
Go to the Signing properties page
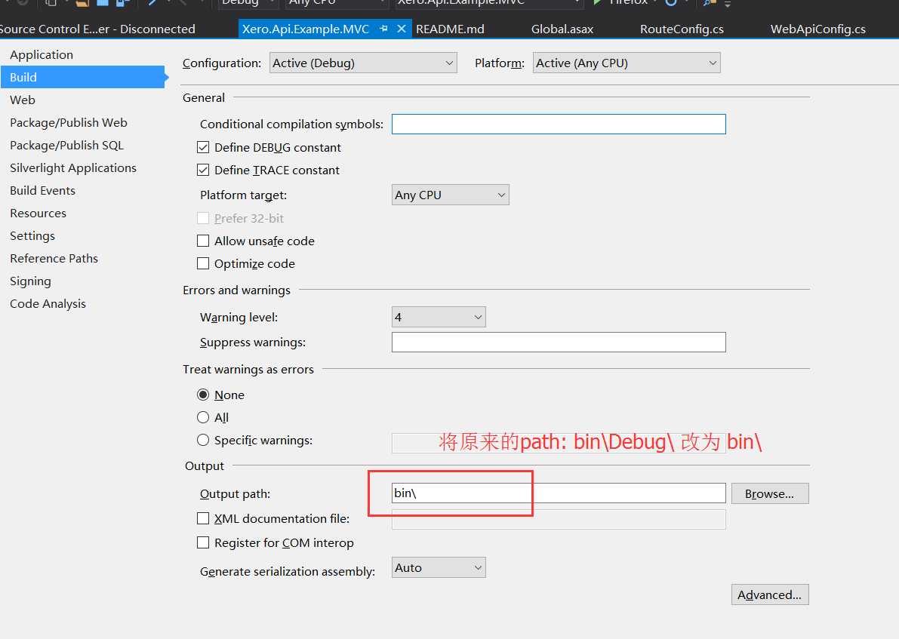30,281
